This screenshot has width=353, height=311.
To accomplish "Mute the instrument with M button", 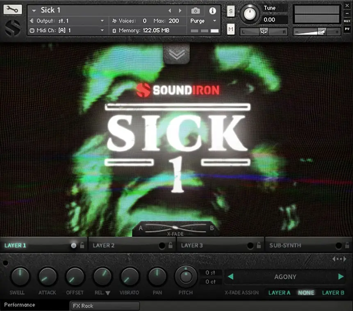I will coord(231,29).
